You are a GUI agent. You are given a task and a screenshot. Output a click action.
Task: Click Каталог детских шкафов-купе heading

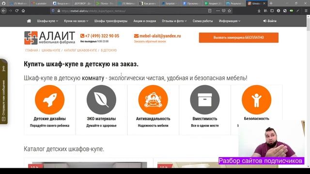click(64, 149)
